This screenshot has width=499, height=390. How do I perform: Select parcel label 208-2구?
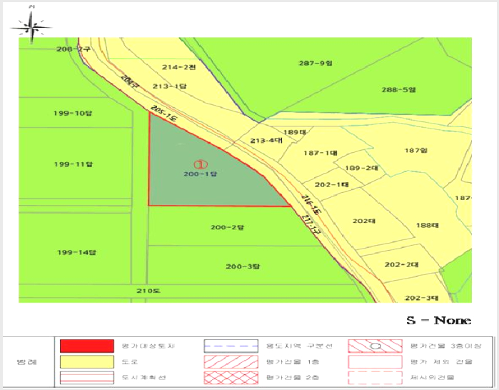tap(74, 49)
